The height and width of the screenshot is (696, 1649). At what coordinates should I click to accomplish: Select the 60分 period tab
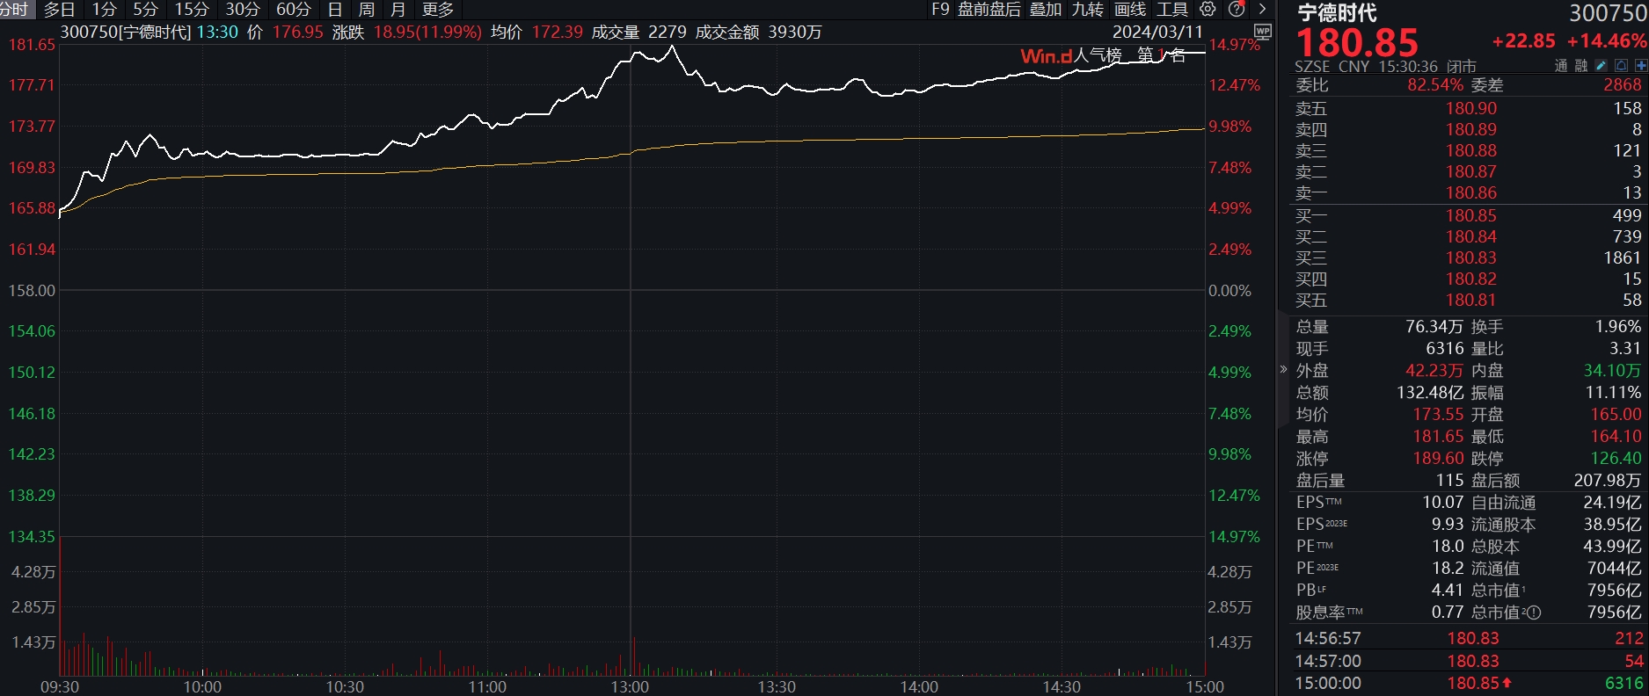(x=294, y=10)
